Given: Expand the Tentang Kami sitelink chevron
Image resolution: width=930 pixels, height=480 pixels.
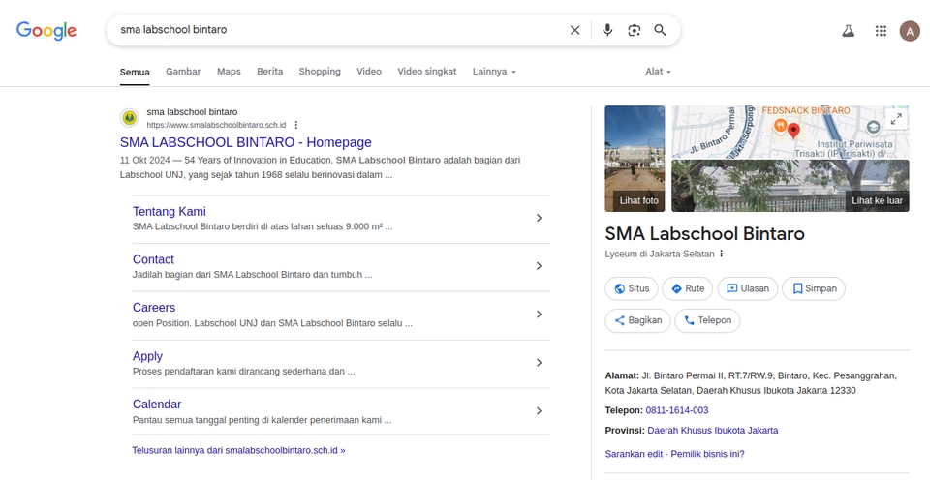Looking at the screenshot, I should tap(539, 218).
